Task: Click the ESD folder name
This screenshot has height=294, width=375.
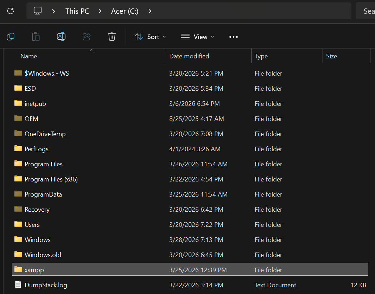Action: coord(30,88)
